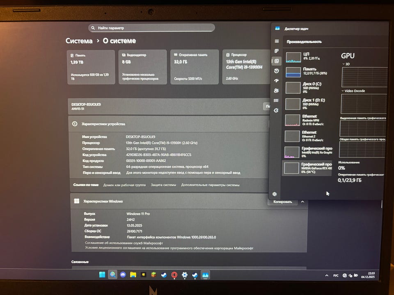
Task: Select 'Диск 1 (D: E:)' in performance list
Action: pos(308,104)
